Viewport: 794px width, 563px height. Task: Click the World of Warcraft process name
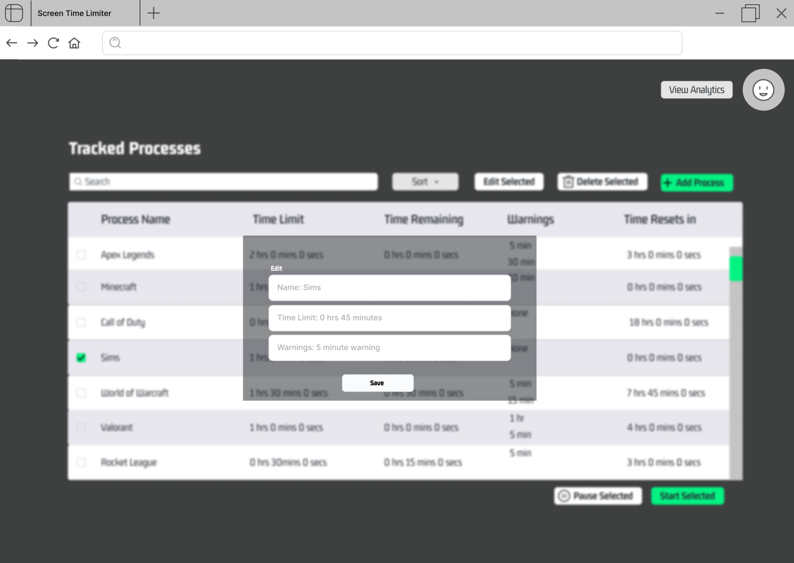tap(135, 393)
